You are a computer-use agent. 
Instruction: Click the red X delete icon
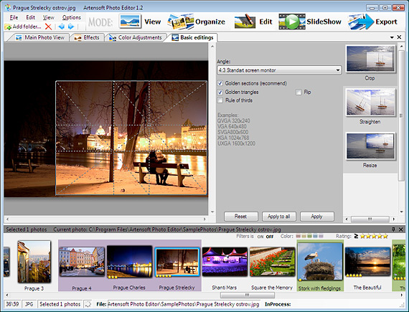pos(48,27)
